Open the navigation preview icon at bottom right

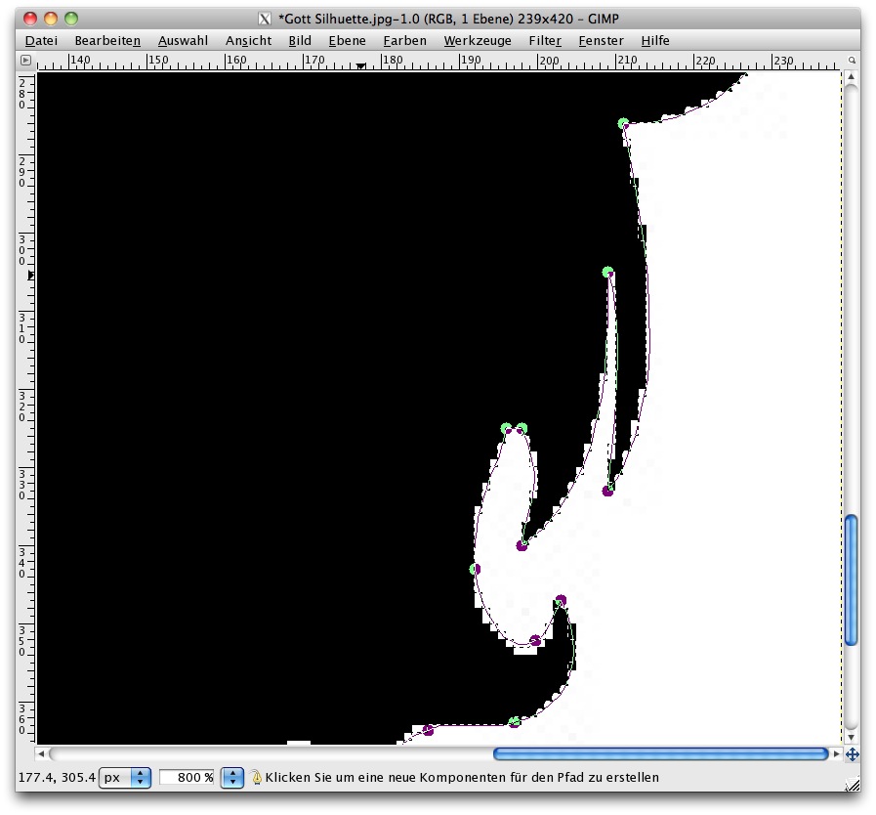coord(852,754)
